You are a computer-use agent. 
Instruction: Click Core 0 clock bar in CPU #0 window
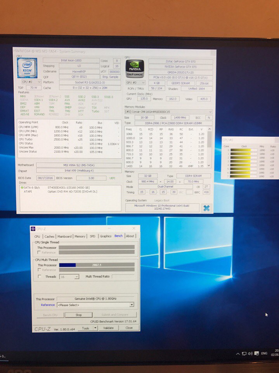[x=244, y=150]
